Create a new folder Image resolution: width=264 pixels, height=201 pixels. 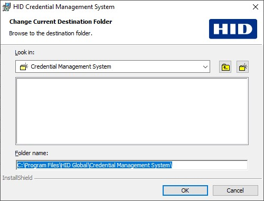point(242,67)
